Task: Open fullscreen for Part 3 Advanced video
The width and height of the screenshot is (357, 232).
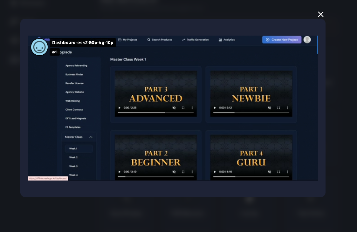Action: (x=183, y=108)
